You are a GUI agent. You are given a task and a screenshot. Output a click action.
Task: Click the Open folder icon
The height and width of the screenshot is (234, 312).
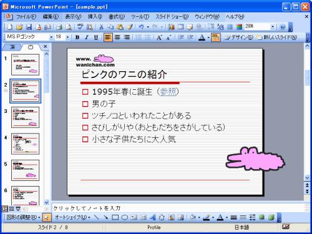tap(19, 27)
